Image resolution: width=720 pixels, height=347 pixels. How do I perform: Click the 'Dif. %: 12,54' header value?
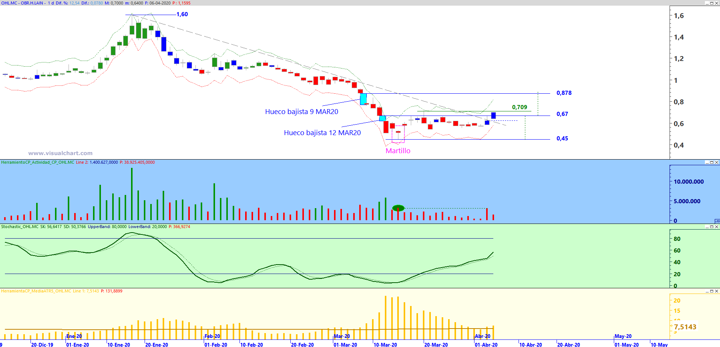(x=68, y=3)
